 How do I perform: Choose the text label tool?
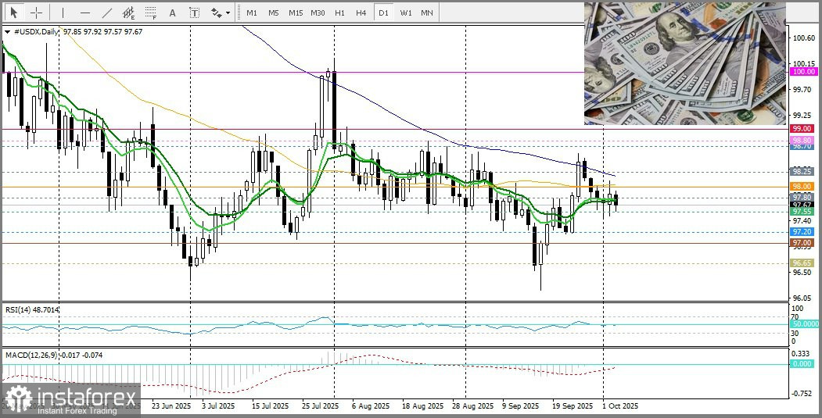(194, 13)
